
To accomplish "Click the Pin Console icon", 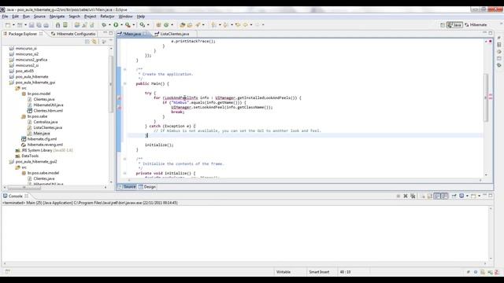I will pyautogui.click(x=454, y=196).
